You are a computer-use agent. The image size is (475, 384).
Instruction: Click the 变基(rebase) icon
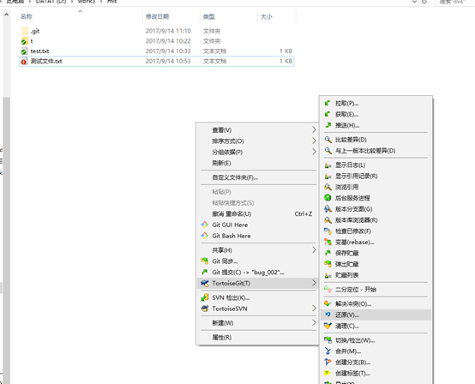click(x=328, y=242)
